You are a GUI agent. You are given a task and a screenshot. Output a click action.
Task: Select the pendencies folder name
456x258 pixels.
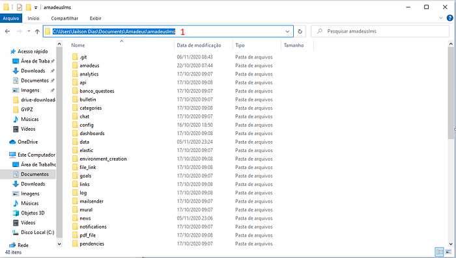92,244
